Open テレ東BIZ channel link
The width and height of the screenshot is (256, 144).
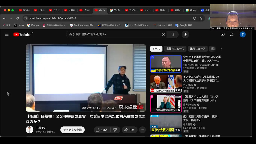click(x=188, y=85)
